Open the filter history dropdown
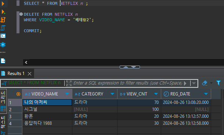This screenshot has width=224, height=135. pos(194,83)
